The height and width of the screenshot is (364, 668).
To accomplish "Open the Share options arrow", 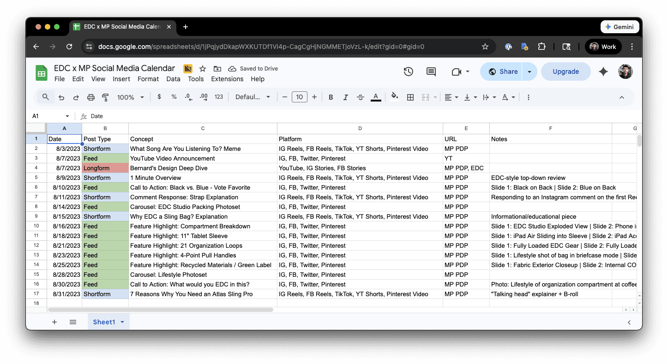I will [530, 72].
